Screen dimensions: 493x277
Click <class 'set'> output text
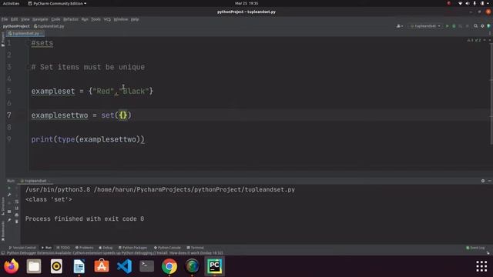coord(49,199)
